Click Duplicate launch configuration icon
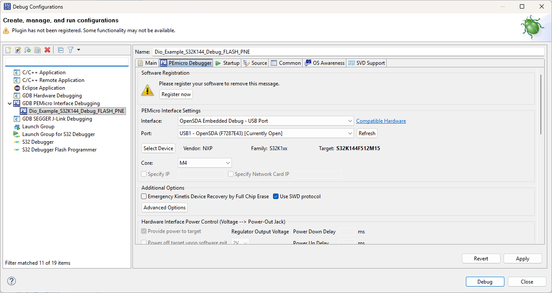 pos(38,50)
